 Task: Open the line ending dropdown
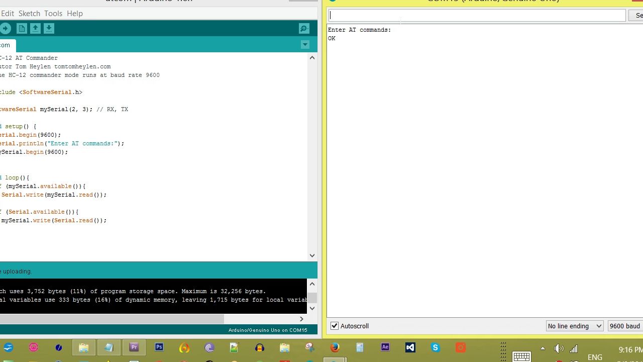[x=575, y=326]
